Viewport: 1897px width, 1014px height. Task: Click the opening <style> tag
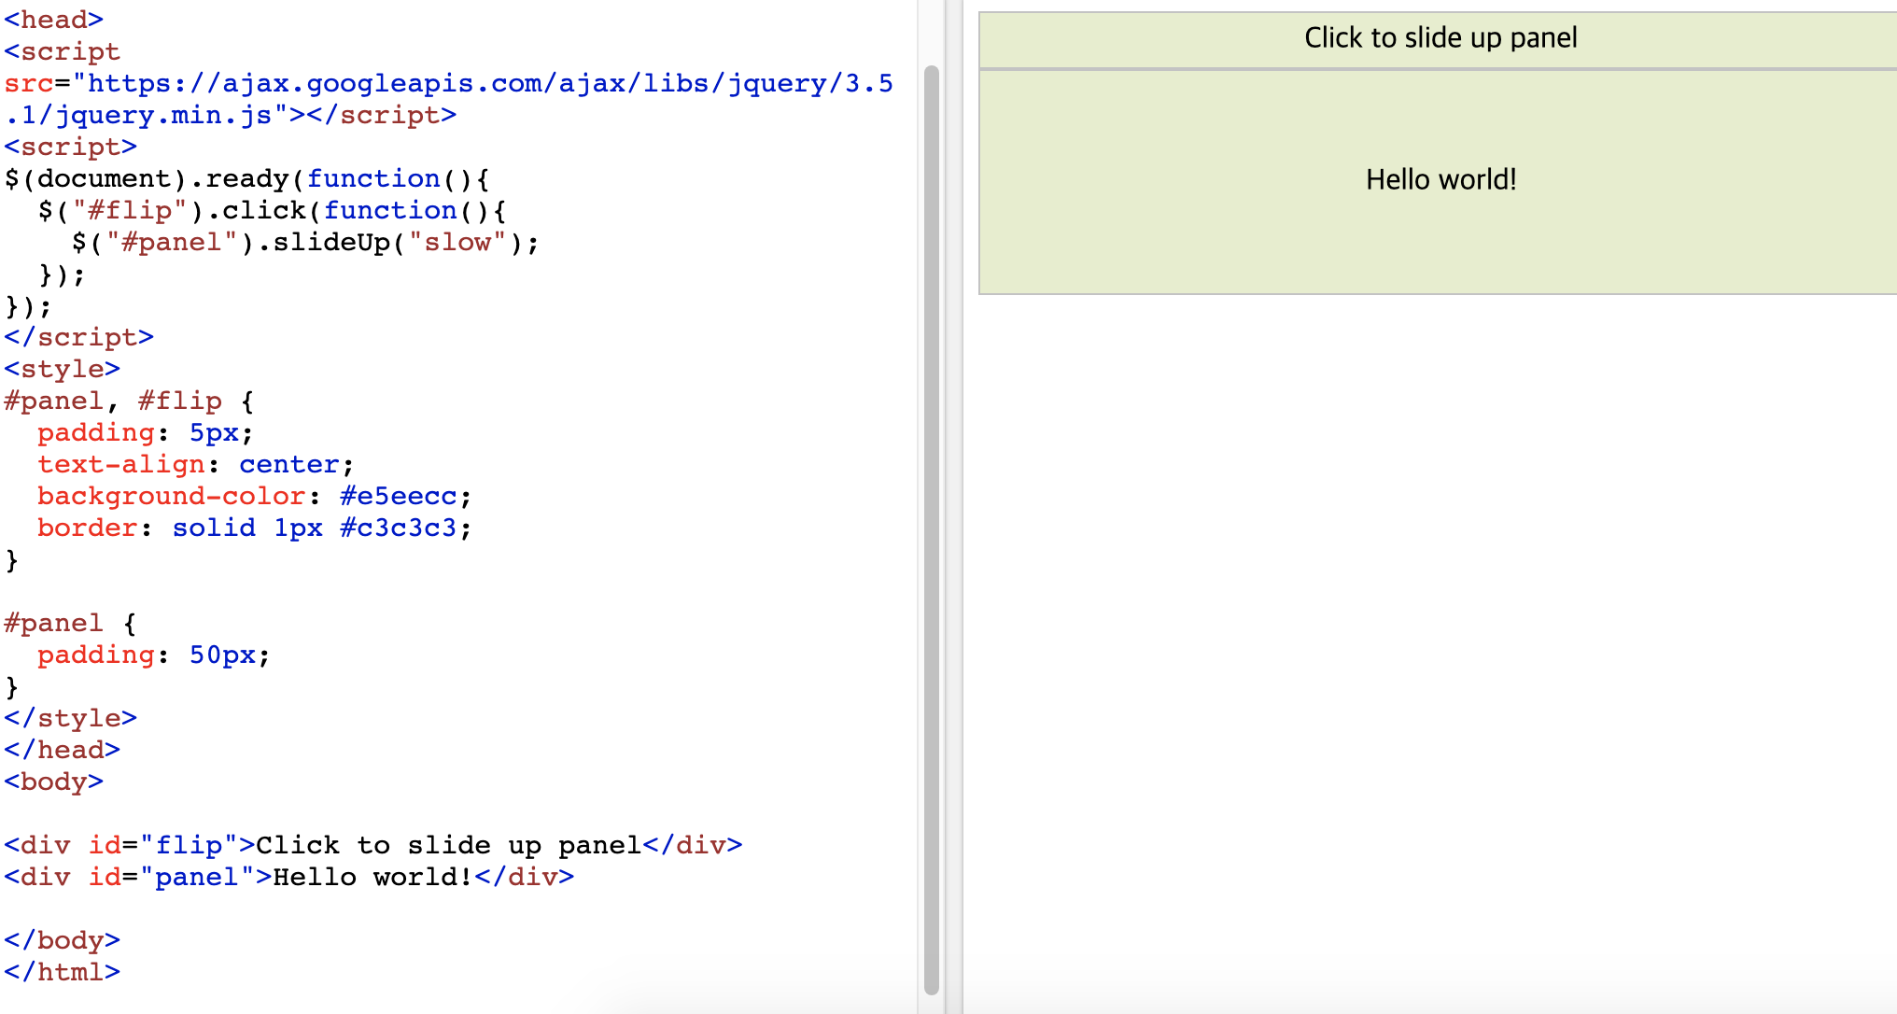pyautogui.click(x=62, y=370)
